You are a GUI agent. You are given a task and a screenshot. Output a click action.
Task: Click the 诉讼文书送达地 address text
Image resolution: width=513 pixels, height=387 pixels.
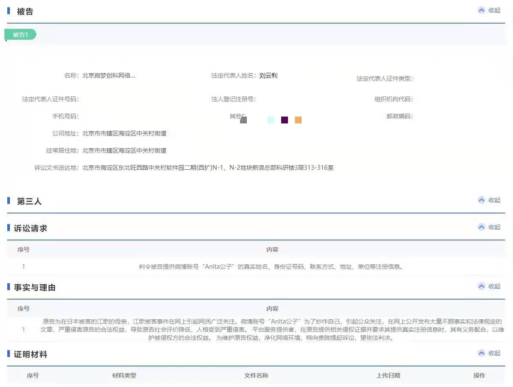pyautogui.click(x=208, y=168)
